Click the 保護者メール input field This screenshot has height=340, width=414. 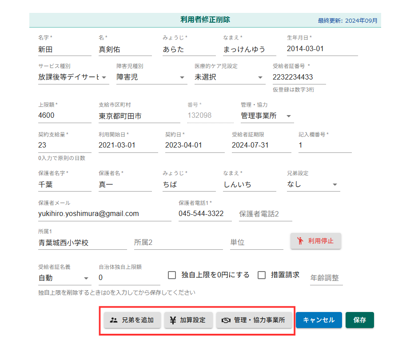pyautogui.click(x=104, y=214)
